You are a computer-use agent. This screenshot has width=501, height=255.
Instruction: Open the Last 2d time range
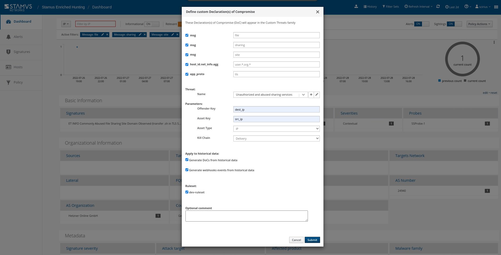tap(452, 7)
